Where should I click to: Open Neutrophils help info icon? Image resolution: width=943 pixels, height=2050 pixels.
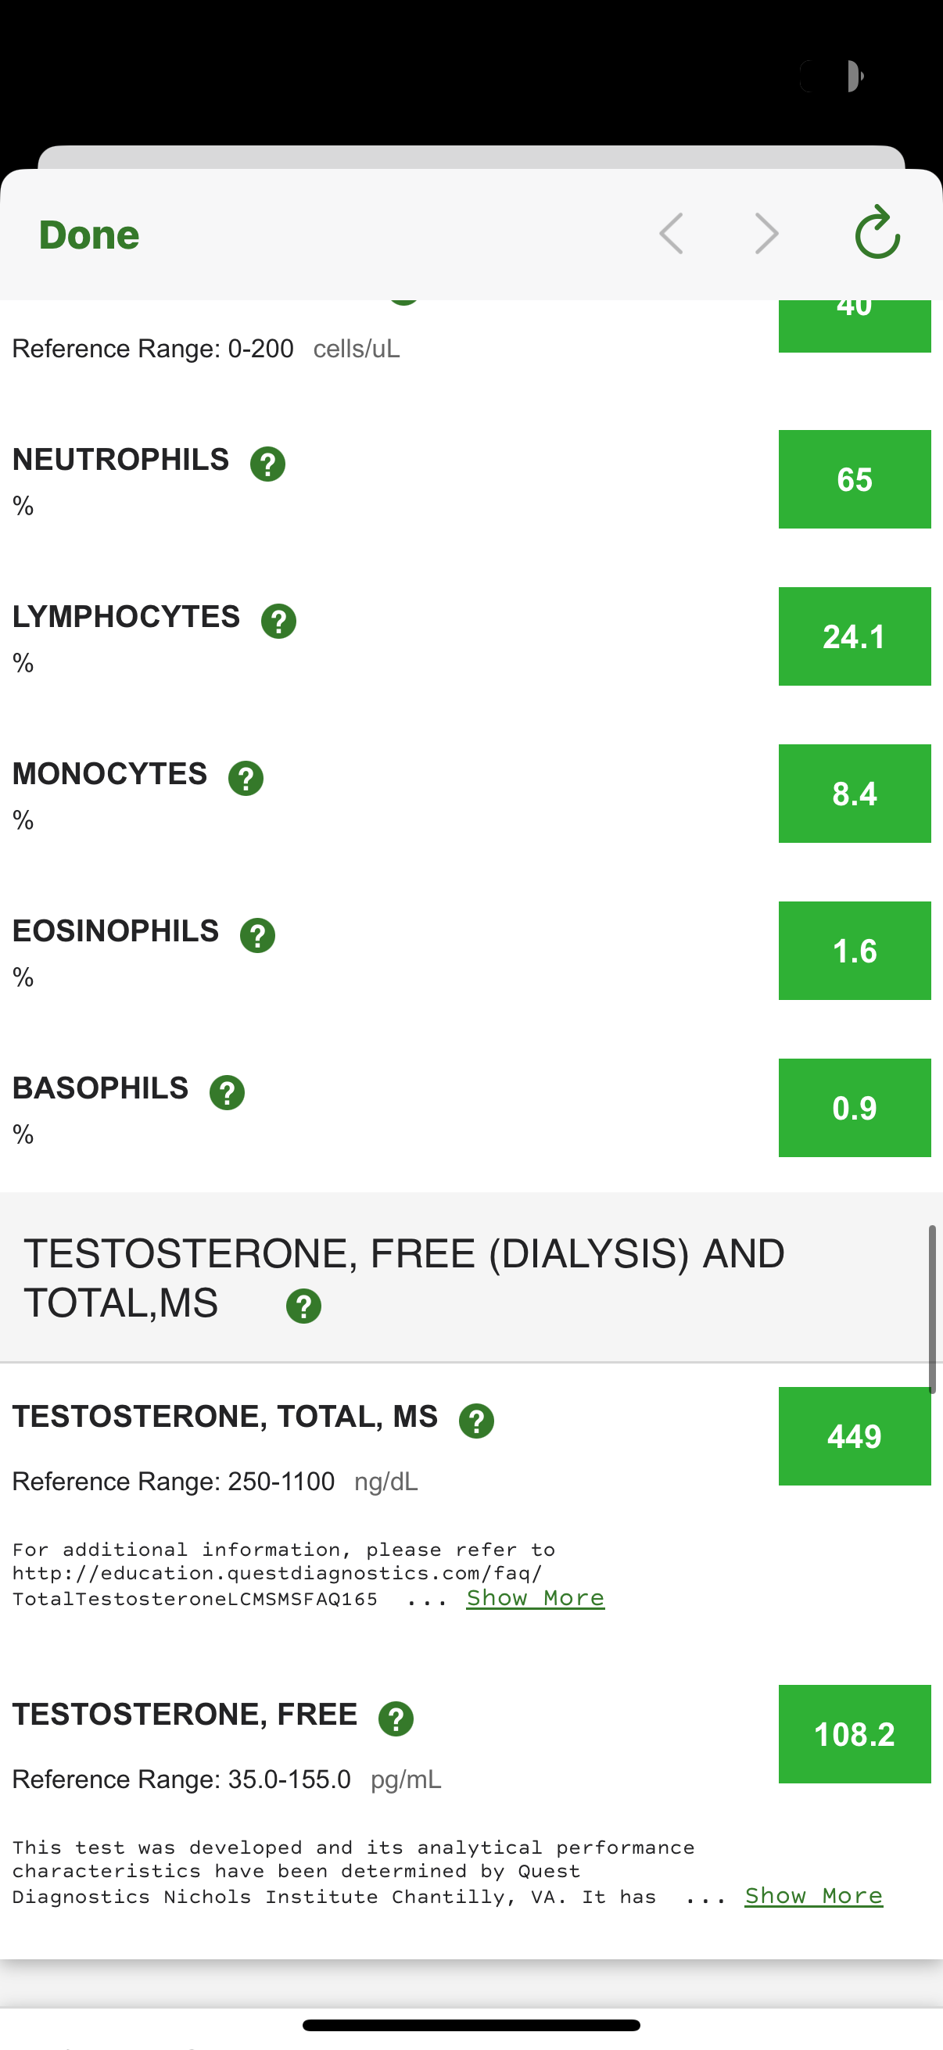267,464
